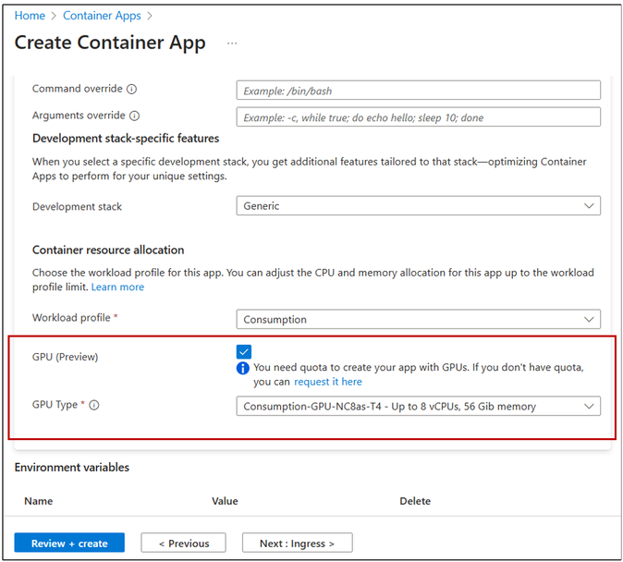Image resolution: width=623 pixels, height=562 pixels.
Task: Click the Command override info icon
Action: [x=131, y=90]
